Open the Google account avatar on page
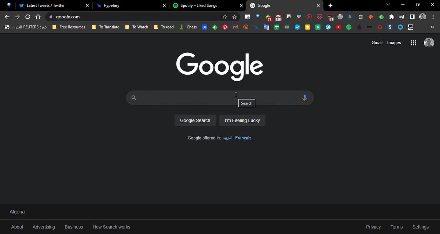The image size is (440, 234). 429,43
